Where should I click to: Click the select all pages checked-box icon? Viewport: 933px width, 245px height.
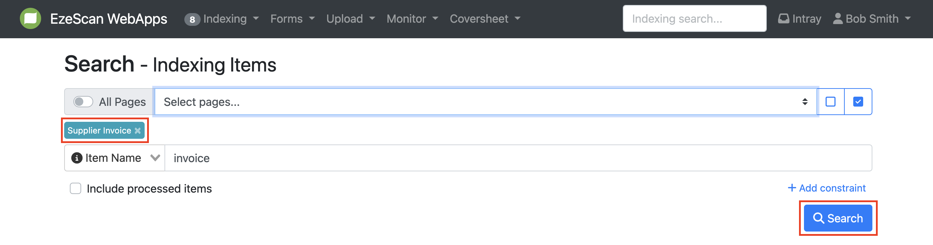pyautogui.click(x=857, y=102)
